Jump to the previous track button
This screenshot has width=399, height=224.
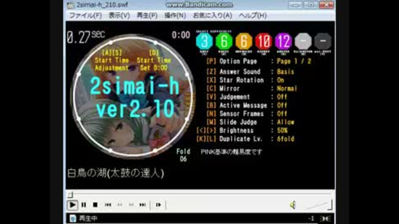coord(108,205)
